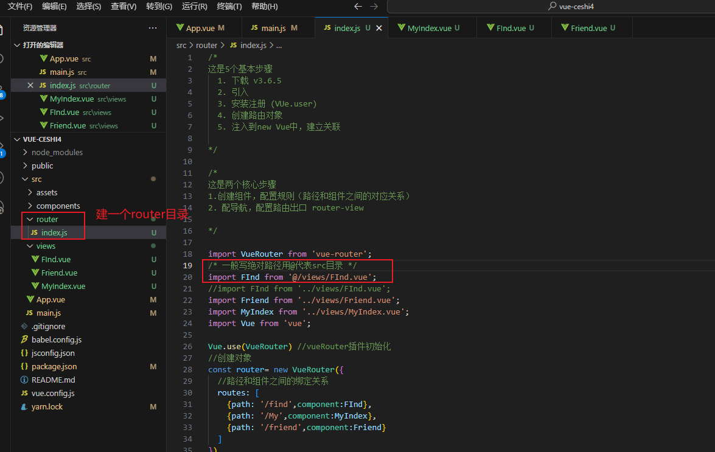This screenshot has width=715, height=452.
Task: Open main.js in src folder
Action: (x=88, y=313)
